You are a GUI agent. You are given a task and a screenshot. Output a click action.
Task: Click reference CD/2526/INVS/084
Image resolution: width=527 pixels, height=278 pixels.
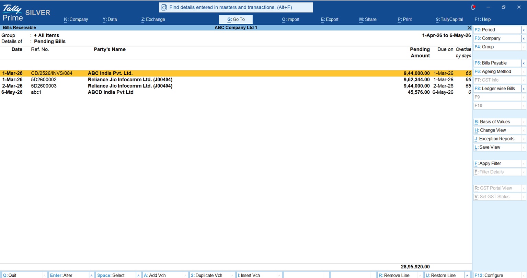pos(52,73)
